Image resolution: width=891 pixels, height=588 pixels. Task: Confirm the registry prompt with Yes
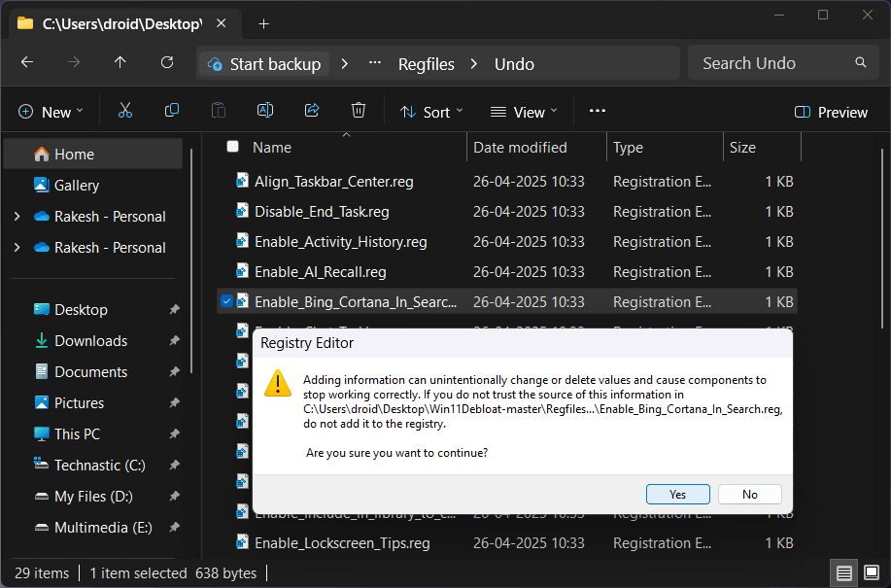pyautogui.click(x=678, y=495)
